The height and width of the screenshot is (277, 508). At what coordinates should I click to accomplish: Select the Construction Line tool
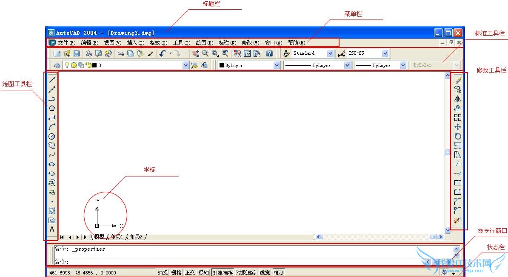click(x=52, y=89)
